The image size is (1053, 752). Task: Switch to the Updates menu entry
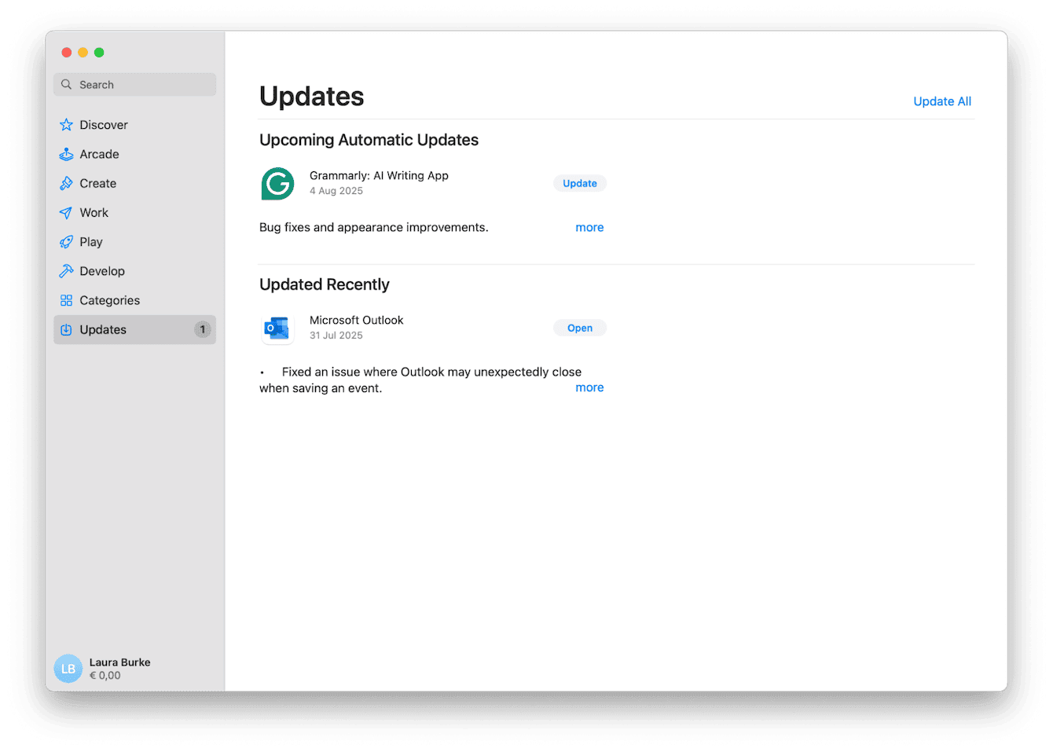pos(103,329)
